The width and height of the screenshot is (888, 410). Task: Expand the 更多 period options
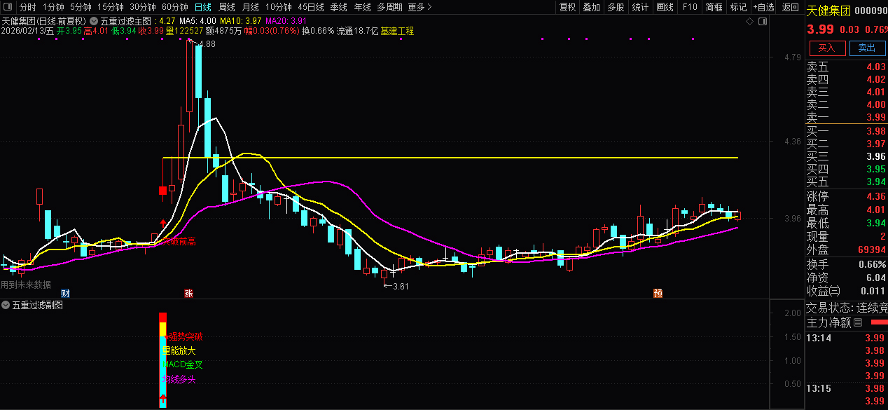(x=419, y=8)
